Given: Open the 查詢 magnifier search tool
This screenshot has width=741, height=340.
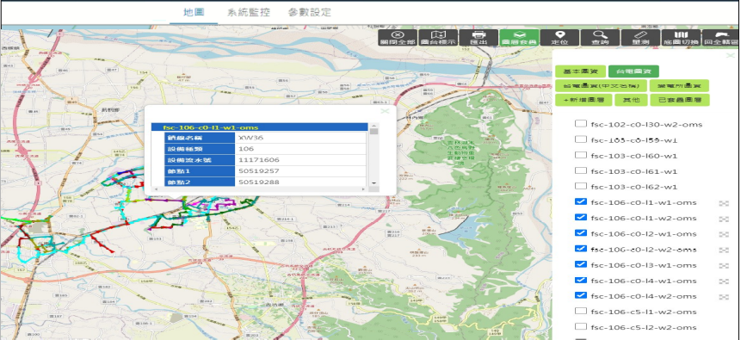Looking at the screenshot, I should point(600,37).
